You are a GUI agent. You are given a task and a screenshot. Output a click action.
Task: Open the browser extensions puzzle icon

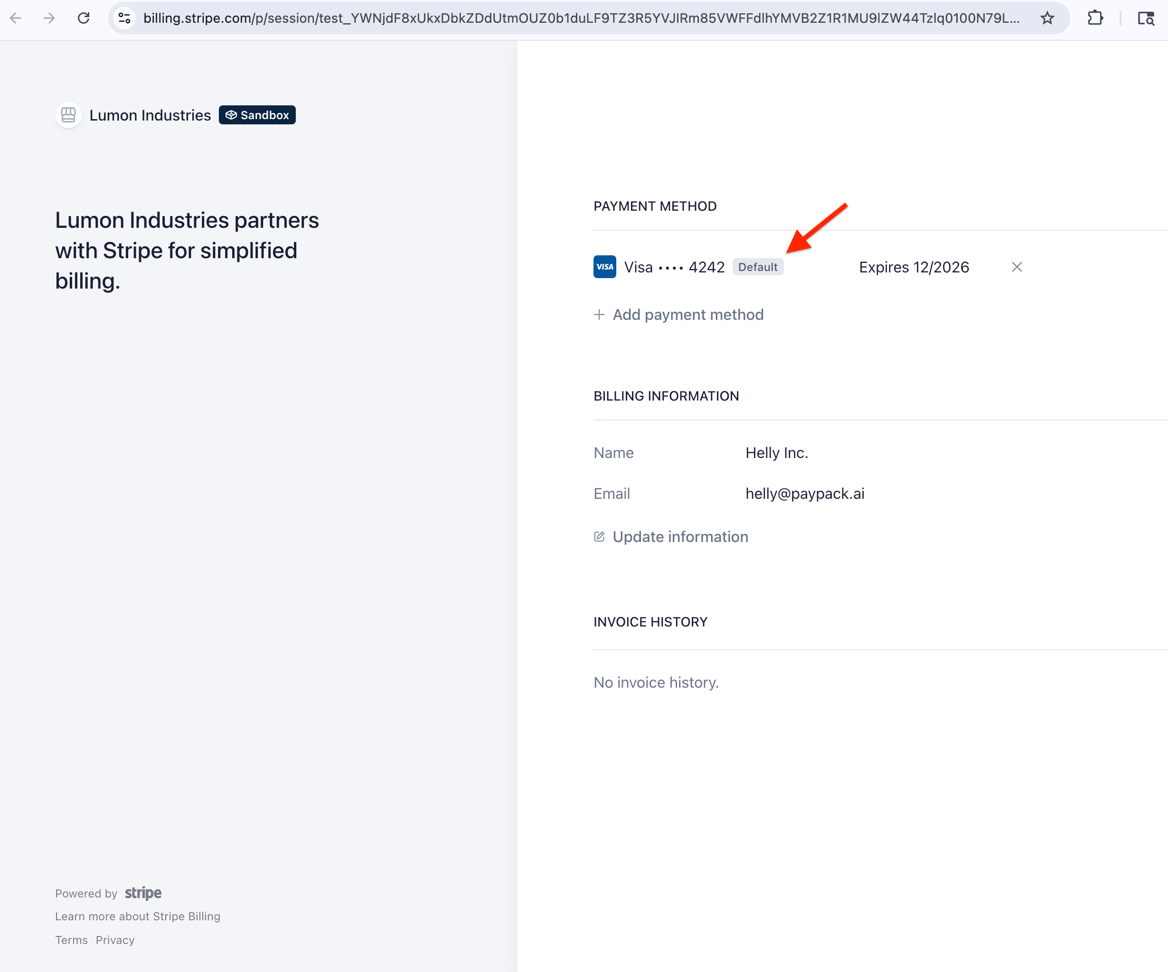pyautogui.click(x=1096, y=19)
